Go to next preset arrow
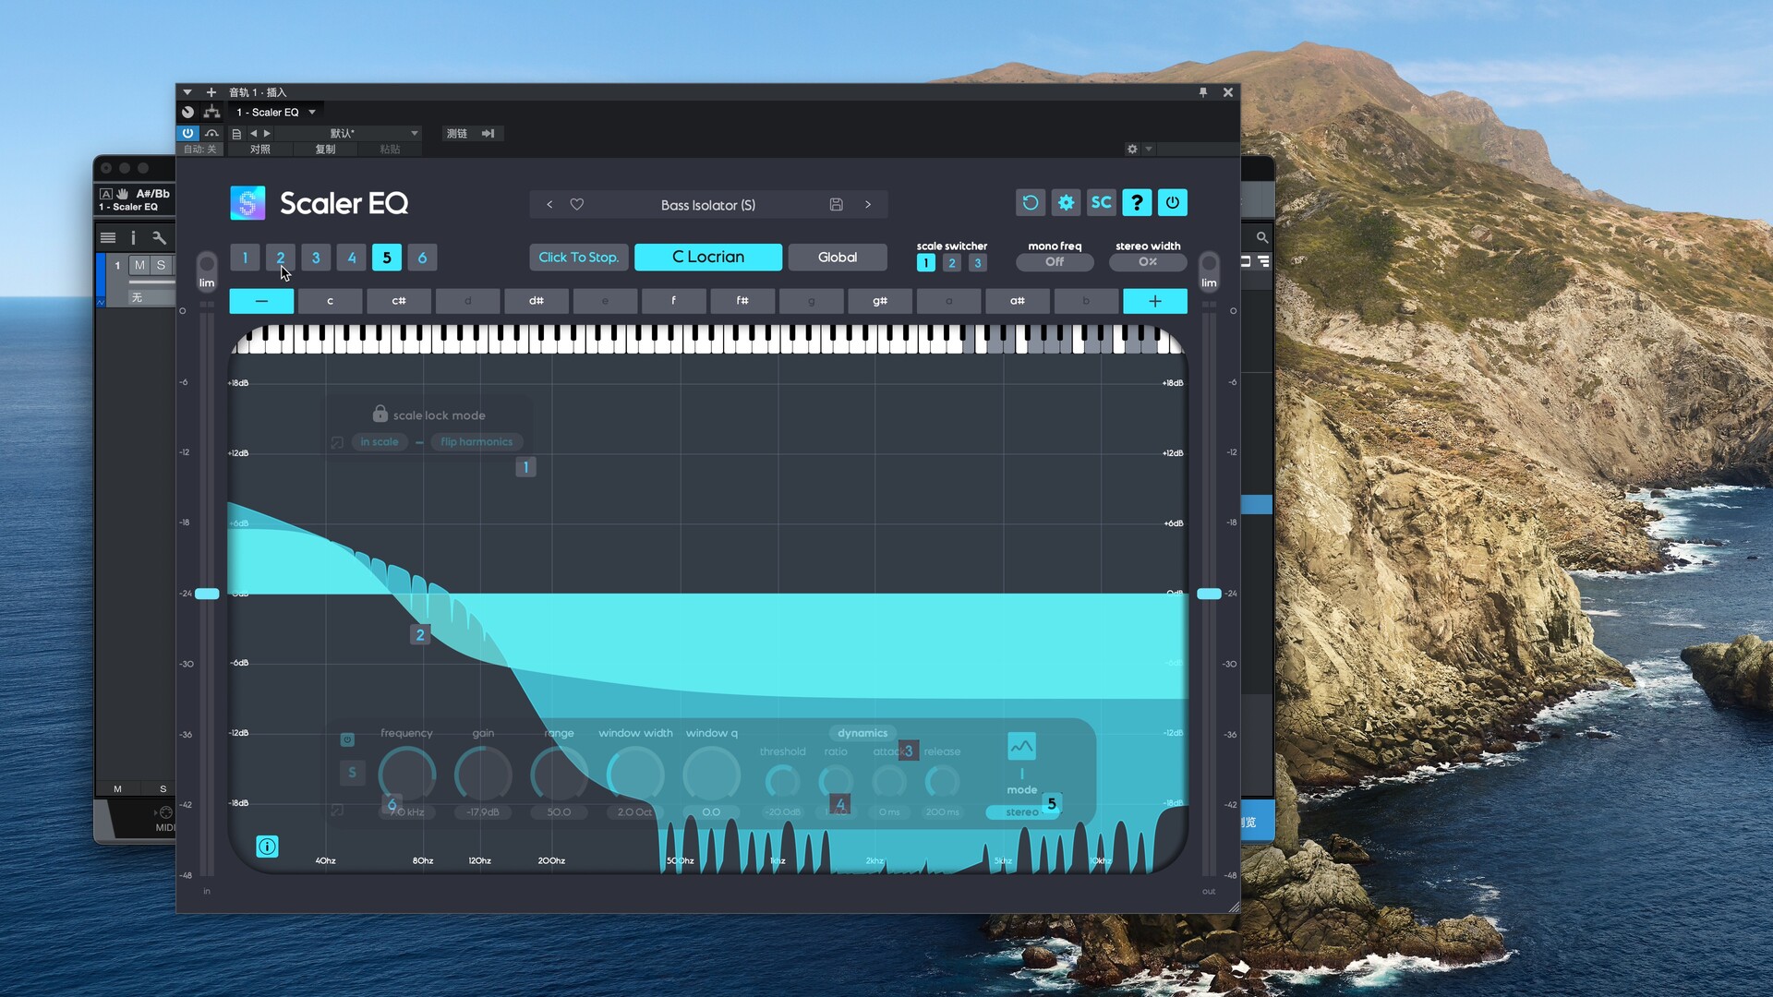Screen dimensions: 1773x997 tap(868, 204)
